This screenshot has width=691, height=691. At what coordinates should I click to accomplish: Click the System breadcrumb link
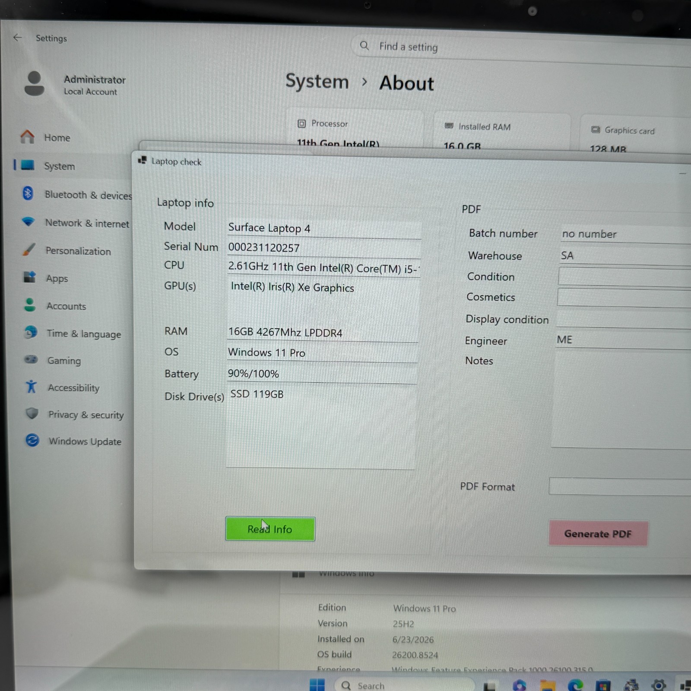click(317, 81)
